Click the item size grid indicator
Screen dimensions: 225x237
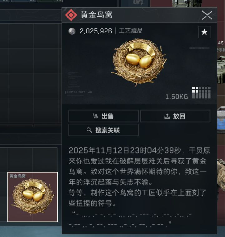(202, 93)
